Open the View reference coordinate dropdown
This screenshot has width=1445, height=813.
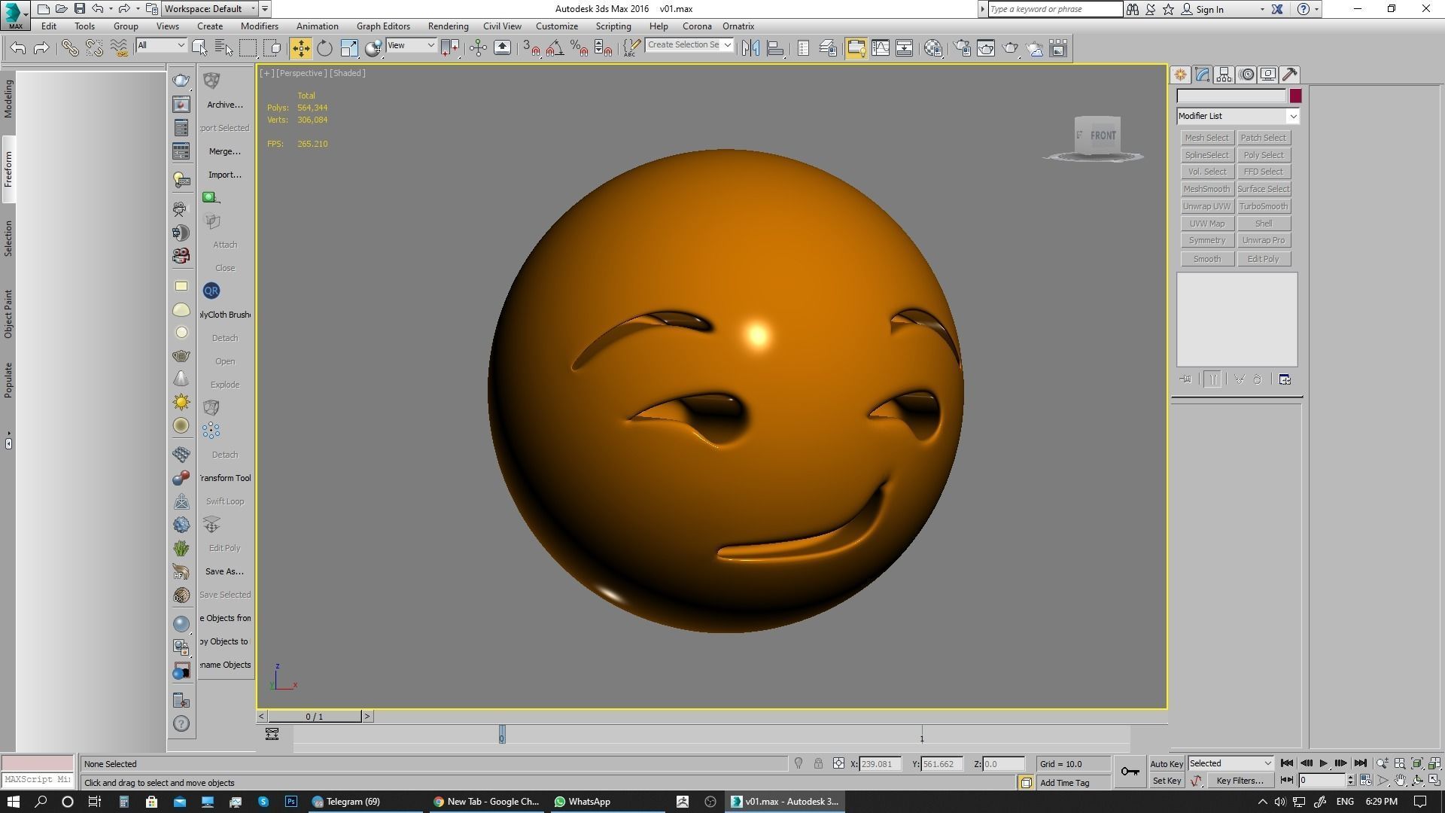tap(411, 45)
